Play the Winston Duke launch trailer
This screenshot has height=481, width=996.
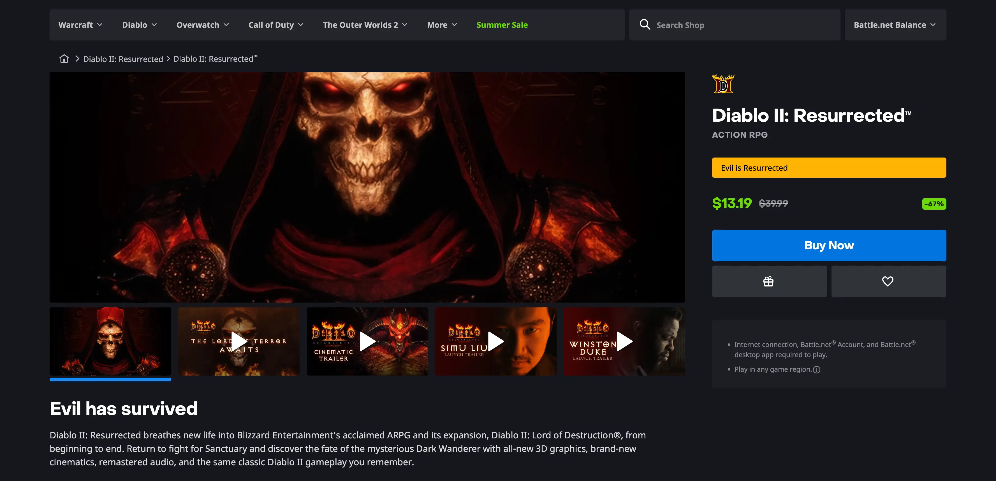pyautogui.click(x=624, y=341)
